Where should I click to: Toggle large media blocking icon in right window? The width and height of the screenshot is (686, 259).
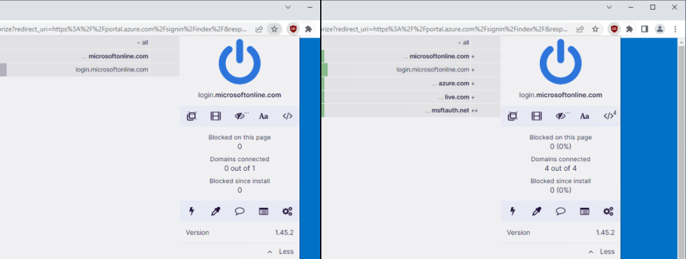point(536,116)
